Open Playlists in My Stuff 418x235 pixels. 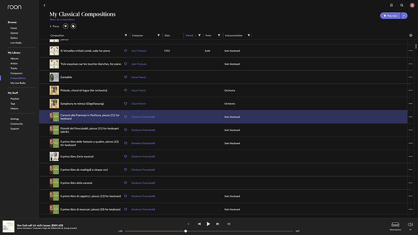coord(15,99)
